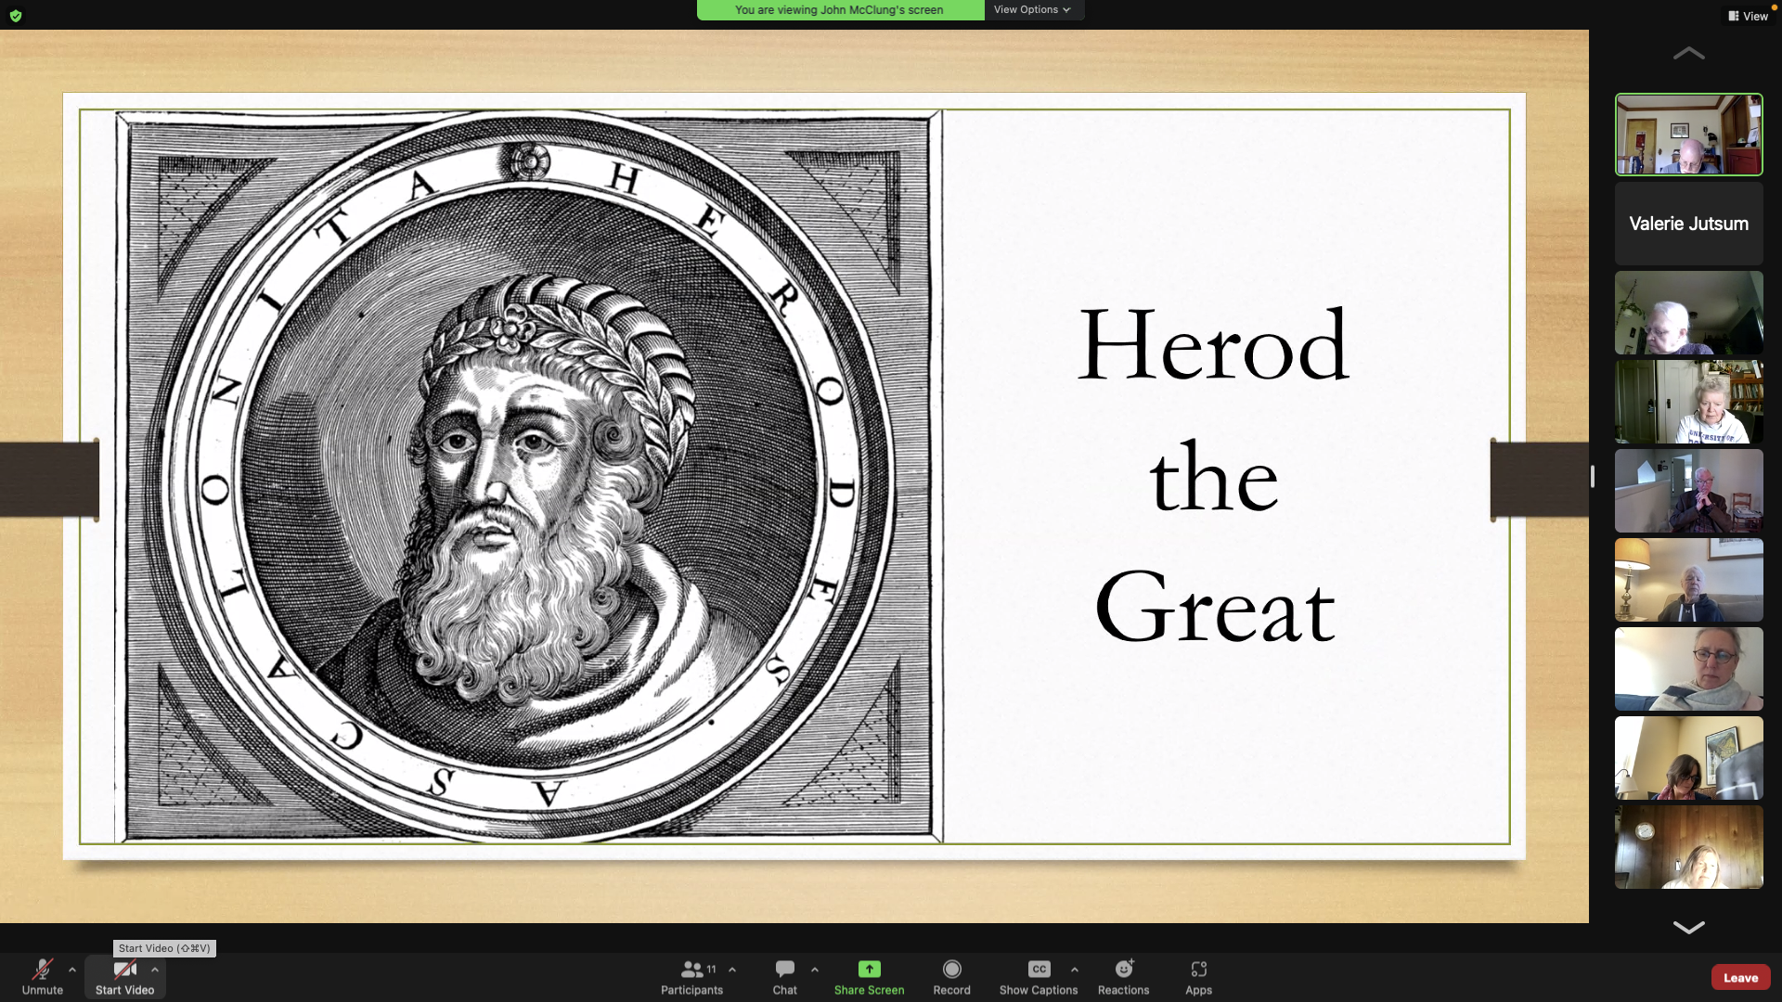Toggle Show Captions CC button
Image resolution: width=1782 pixels, height=1002 pixels.
click(1039, 970)
